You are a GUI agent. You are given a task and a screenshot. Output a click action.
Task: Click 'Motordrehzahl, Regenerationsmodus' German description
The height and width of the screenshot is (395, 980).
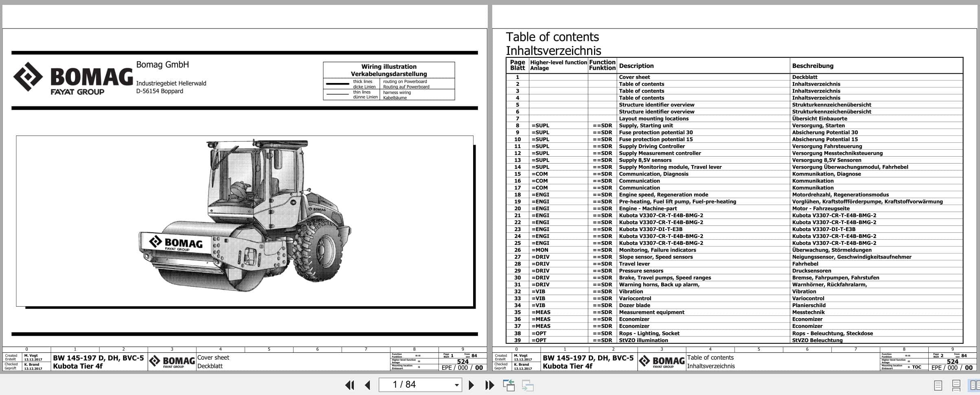[840, 195]
